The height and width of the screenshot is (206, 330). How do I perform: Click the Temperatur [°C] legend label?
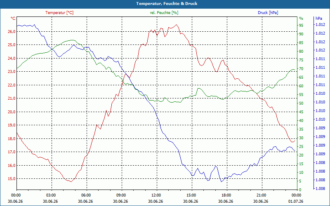coord(59,13)
